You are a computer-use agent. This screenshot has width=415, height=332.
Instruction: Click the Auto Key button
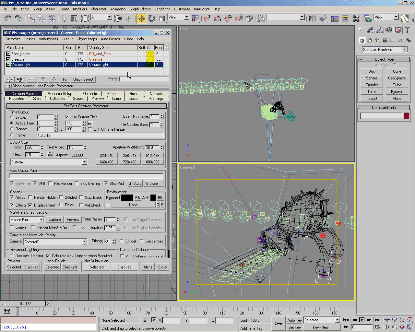coord(294,320)
